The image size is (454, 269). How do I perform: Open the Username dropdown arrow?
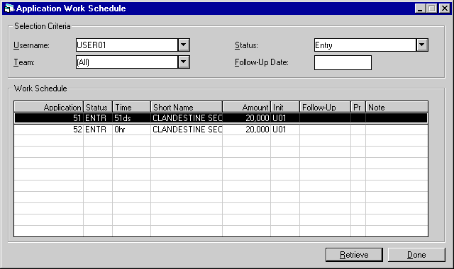(184, 45)
